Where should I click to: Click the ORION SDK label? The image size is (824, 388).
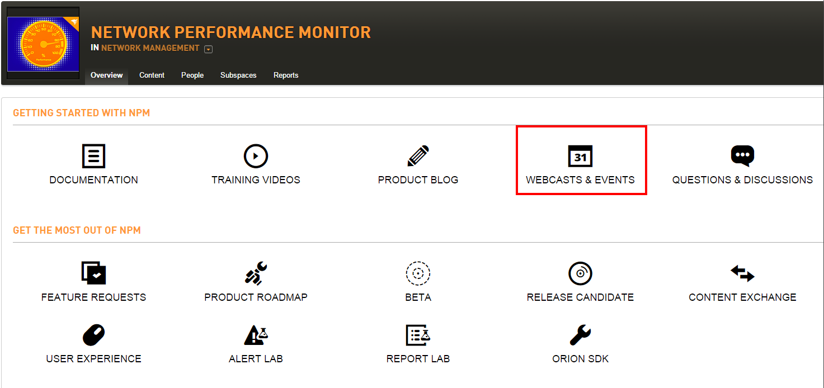580,359
